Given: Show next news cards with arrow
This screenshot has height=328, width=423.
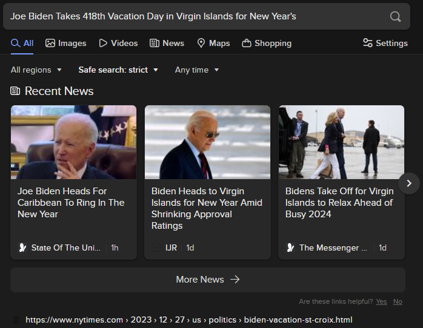Looking at the screenshot, I should (x=409, y=183).
